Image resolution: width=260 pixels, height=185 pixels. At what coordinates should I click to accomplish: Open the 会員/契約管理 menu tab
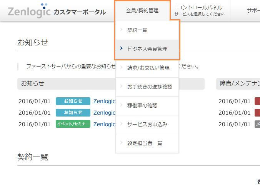[x=142, y=11]
